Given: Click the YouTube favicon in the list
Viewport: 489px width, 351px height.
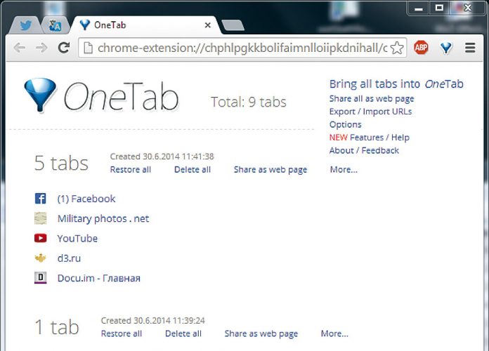Looking at the screenshot, I should 41,239.
